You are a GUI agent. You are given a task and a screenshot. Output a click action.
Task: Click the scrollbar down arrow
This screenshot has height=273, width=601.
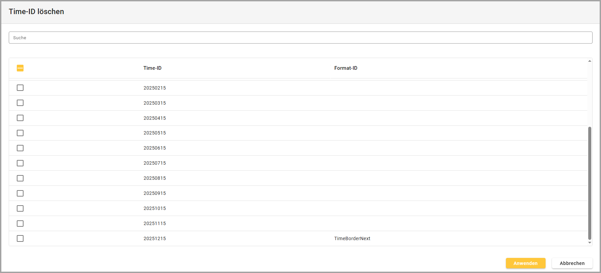[590, 243]
